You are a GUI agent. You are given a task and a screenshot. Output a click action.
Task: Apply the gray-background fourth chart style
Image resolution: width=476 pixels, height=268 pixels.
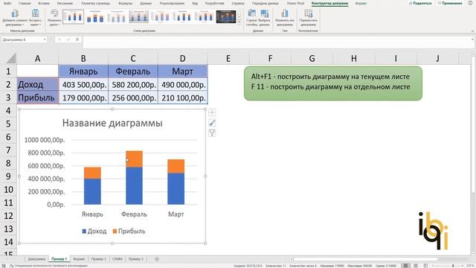pyautogui.click(x=139, y=16)
